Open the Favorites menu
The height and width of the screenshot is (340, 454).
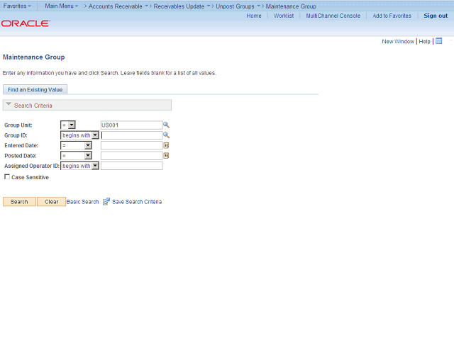(x=17, y=6)
